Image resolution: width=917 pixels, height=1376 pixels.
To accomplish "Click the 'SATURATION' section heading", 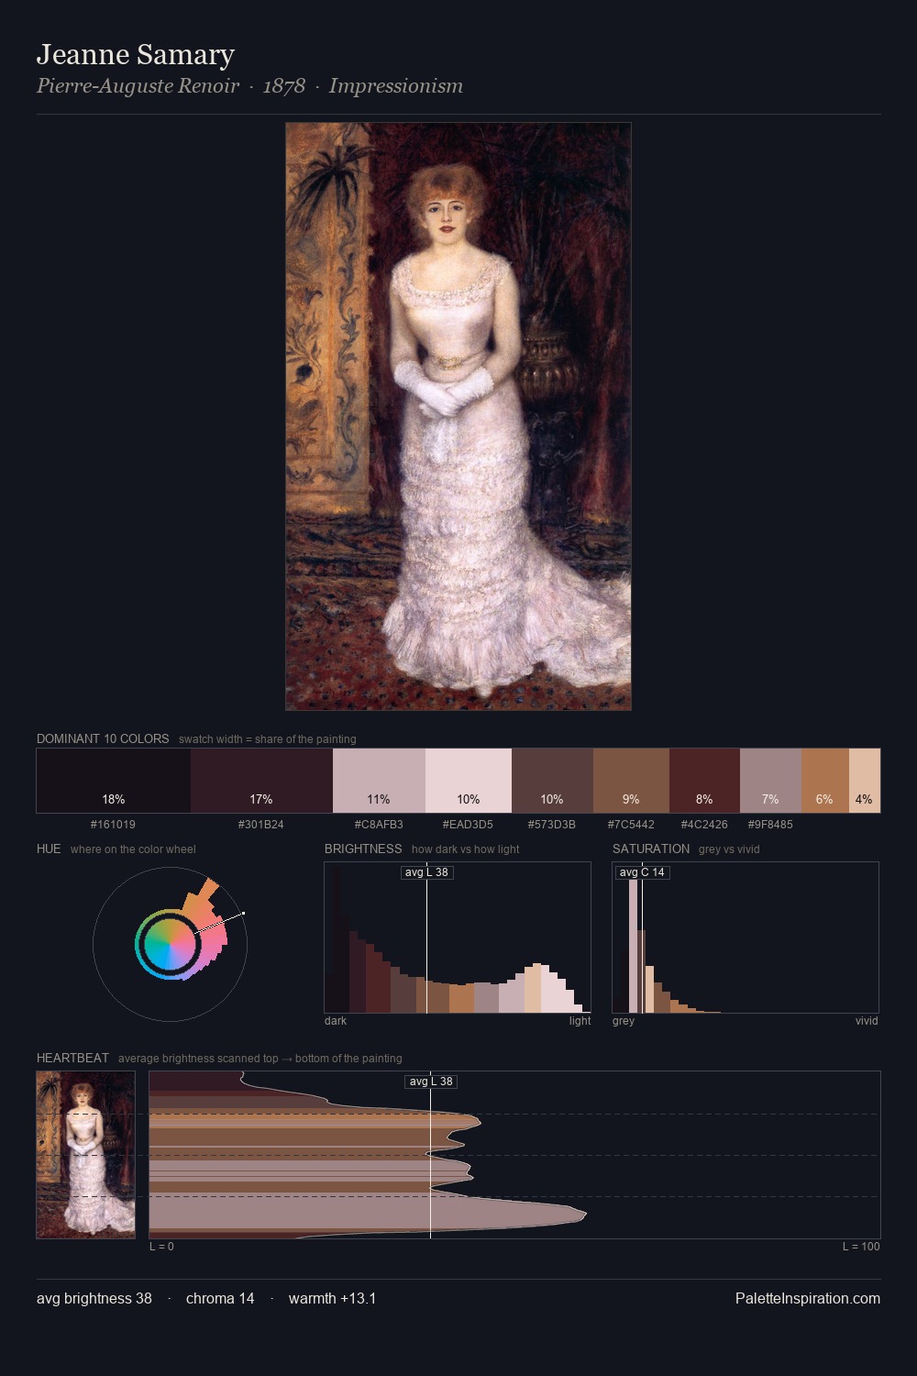I will coord(651,849).
